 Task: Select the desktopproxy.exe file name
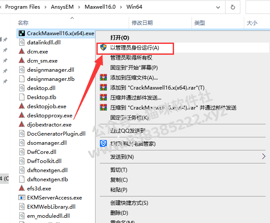click(50, 116)
